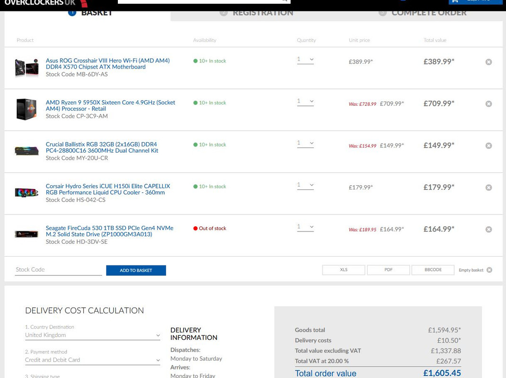Export basket as XLS
This screenshot has width=506, height=378.
344,270
